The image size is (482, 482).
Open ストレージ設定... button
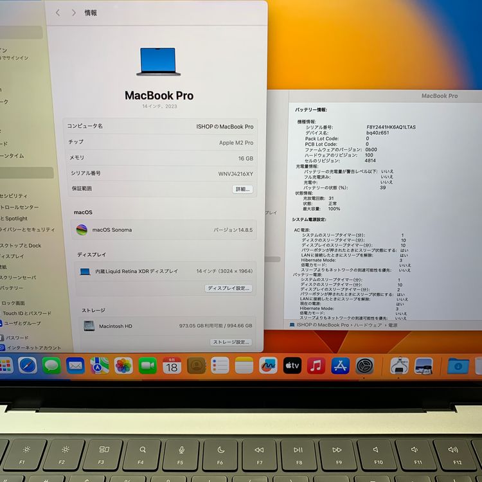[x=231, y=342]
